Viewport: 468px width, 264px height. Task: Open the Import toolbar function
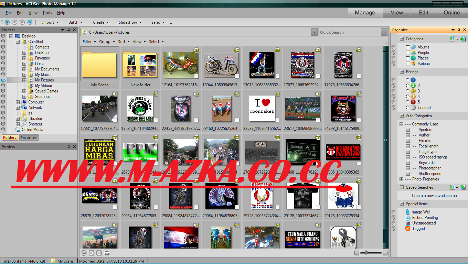click(x=49, y=22)
